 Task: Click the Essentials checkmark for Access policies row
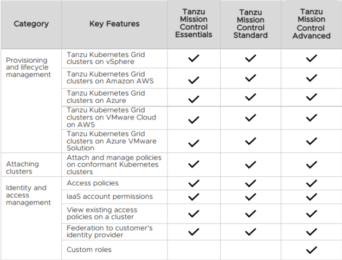(193, 183)
